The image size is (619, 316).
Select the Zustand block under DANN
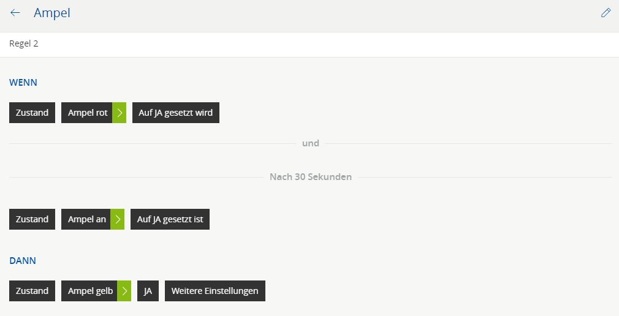32,291
